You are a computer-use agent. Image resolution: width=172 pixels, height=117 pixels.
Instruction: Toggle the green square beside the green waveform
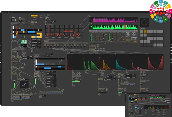(x=91, y=26)
